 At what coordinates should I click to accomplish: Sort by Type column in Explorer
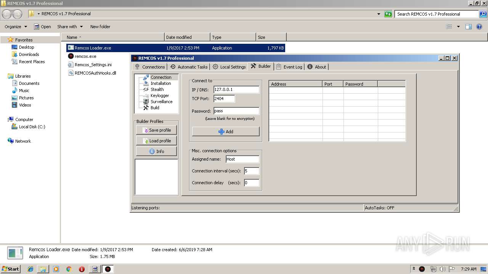[x=233, y=37]
